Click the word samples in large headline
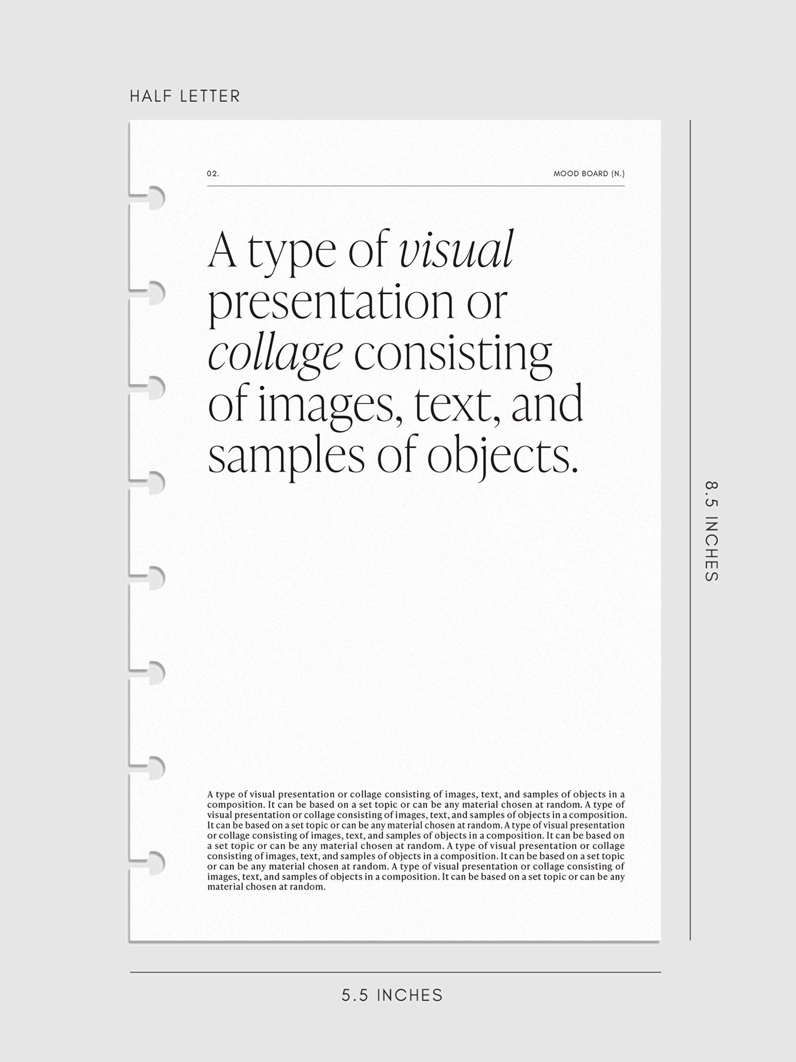 pyautogui.click(x=286, y=456)
